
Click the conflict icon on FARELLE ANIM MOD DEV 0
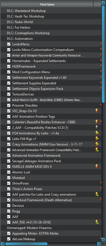click(97, 167)
